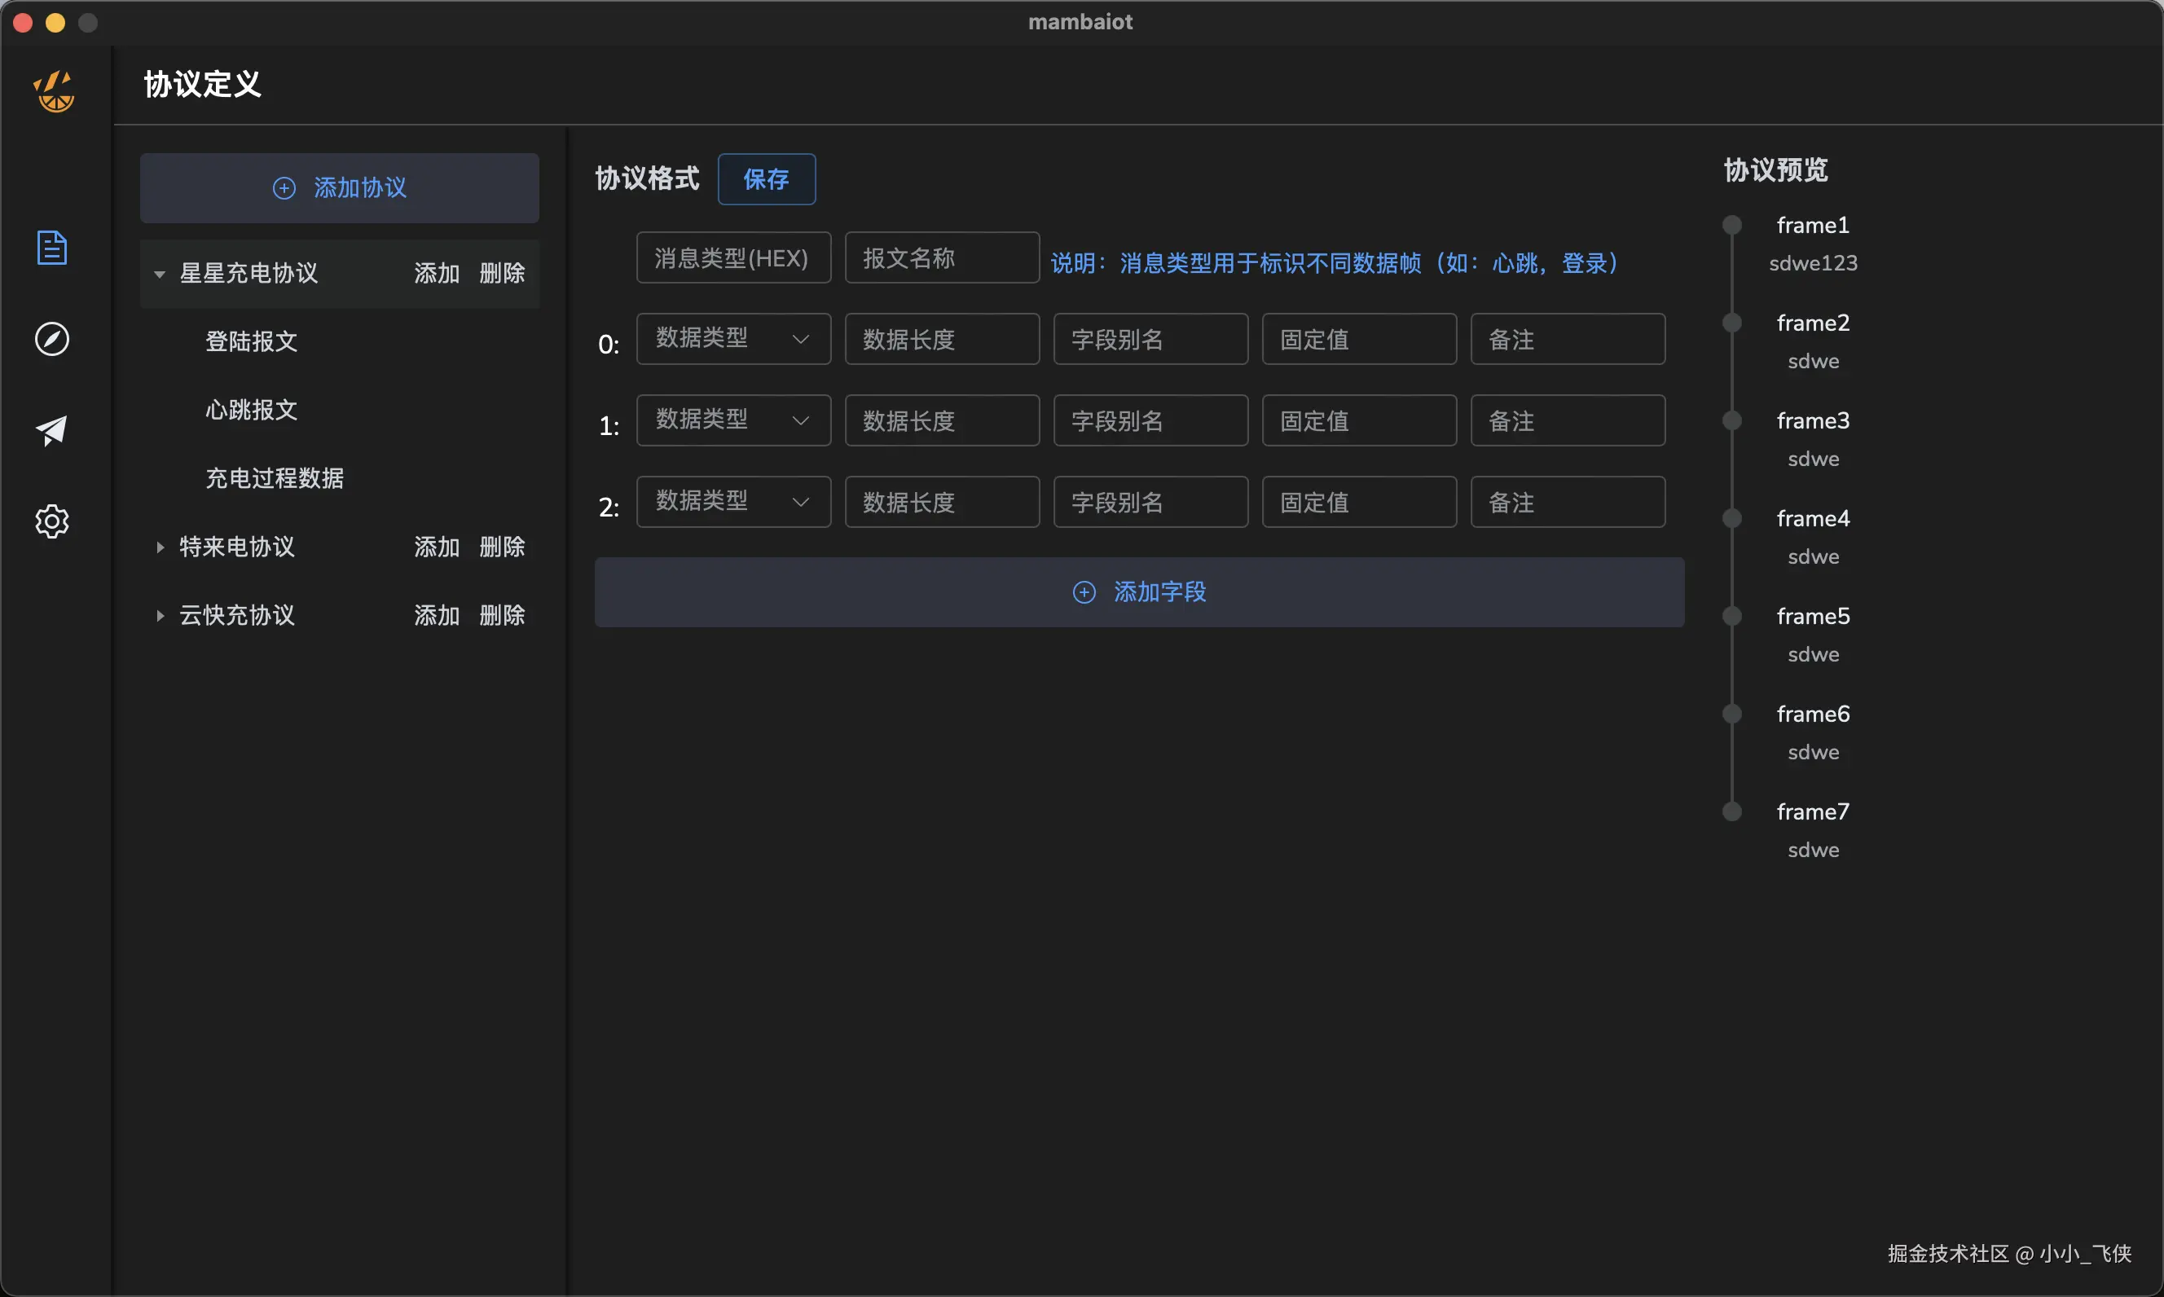The height and width of the screenshot is (1297, 2164).
Task: Select 登陆报文 in protocol tree
Action: click(x=252, y=341)
